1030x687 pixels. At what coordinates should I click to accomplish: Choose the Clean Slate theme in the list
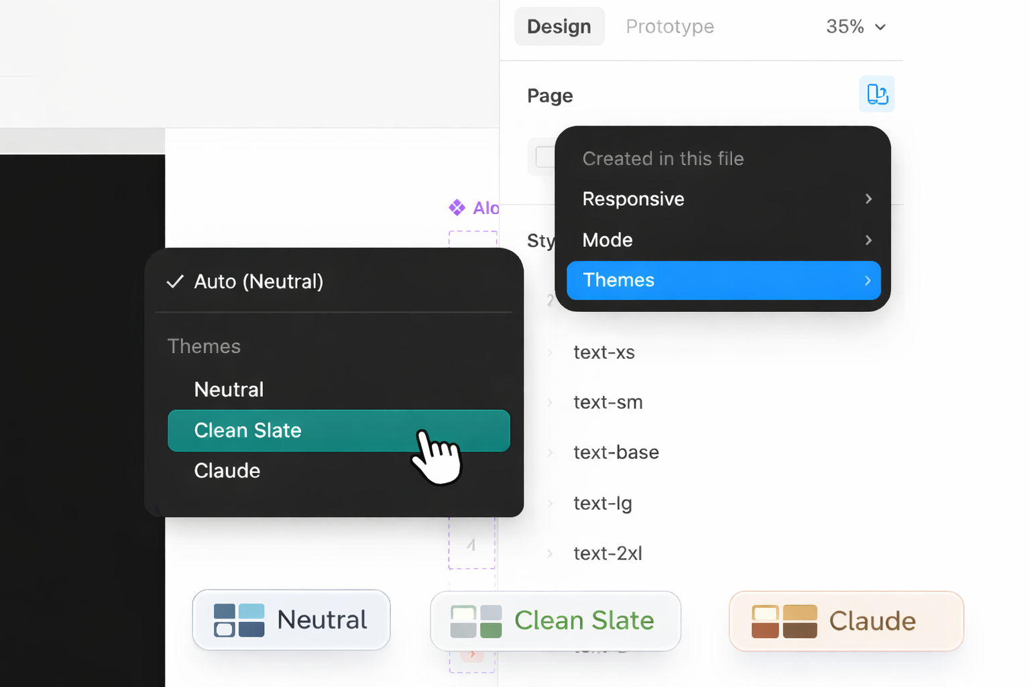tap(339, 431)
